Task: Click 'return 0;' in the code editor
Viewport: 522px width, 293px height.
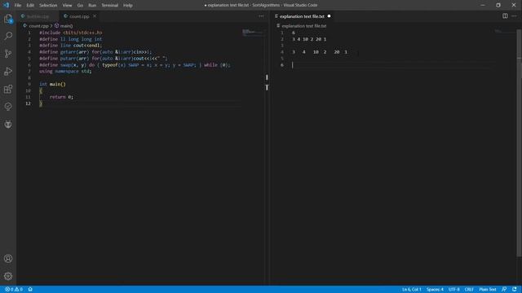Action: (x=61, y=97)
